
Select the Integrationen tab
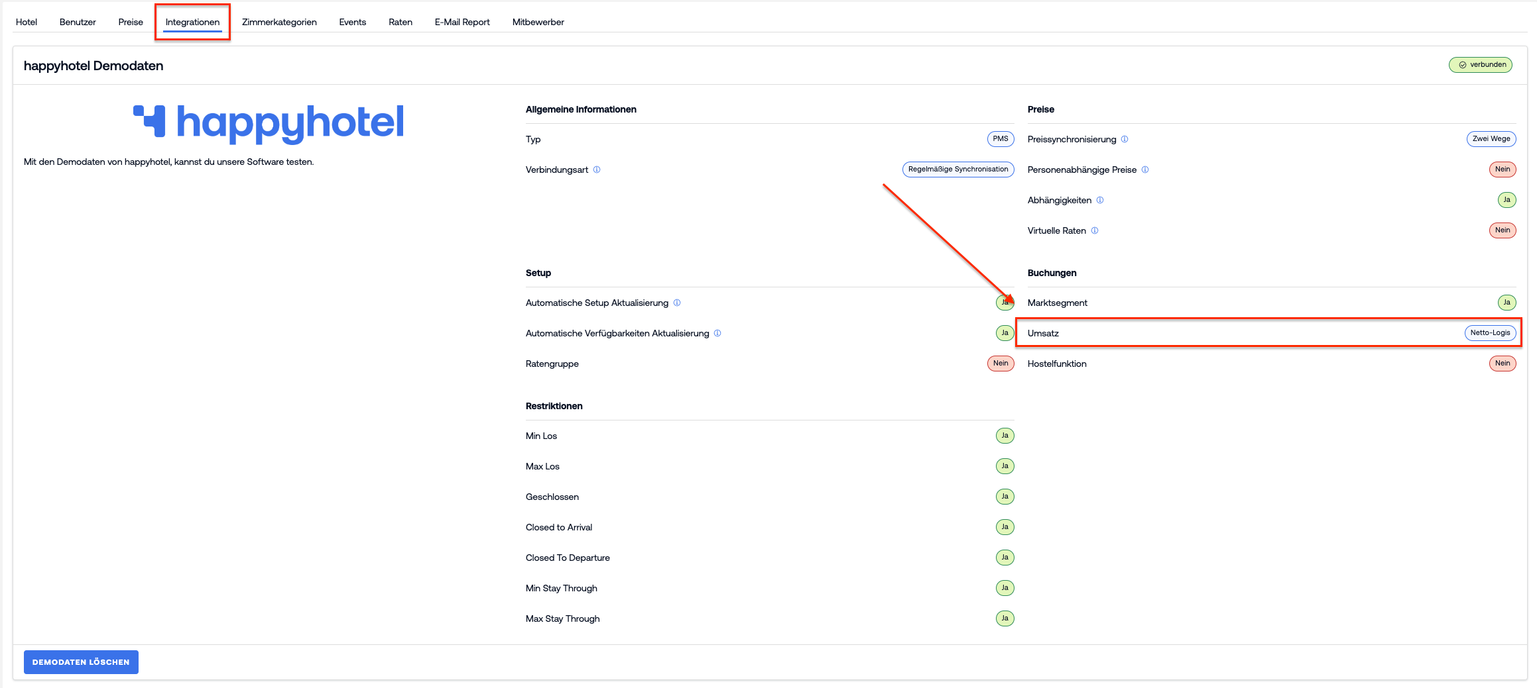pyautogui.click(x=192, y=22)
